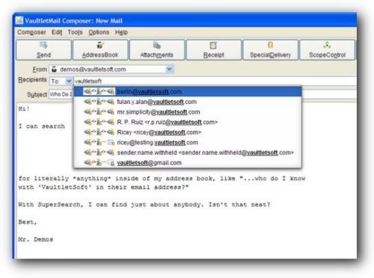Click the VaultletMail window title icon
Image resolution: width=374 pixels, height=278 pixels.
tap(19, 21)
